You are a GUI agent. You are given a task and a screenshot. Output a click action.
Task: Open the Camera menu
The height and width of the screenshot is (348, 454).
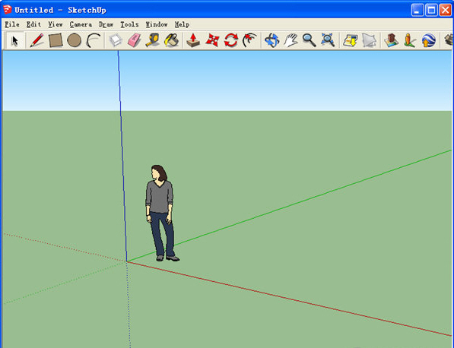coord(81,24)
